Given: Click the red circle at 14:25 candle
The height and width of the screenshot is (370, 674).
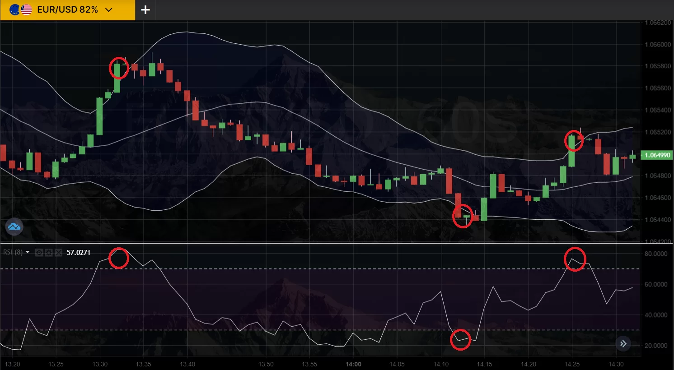Looking at the screenshot, I should 574,141.
